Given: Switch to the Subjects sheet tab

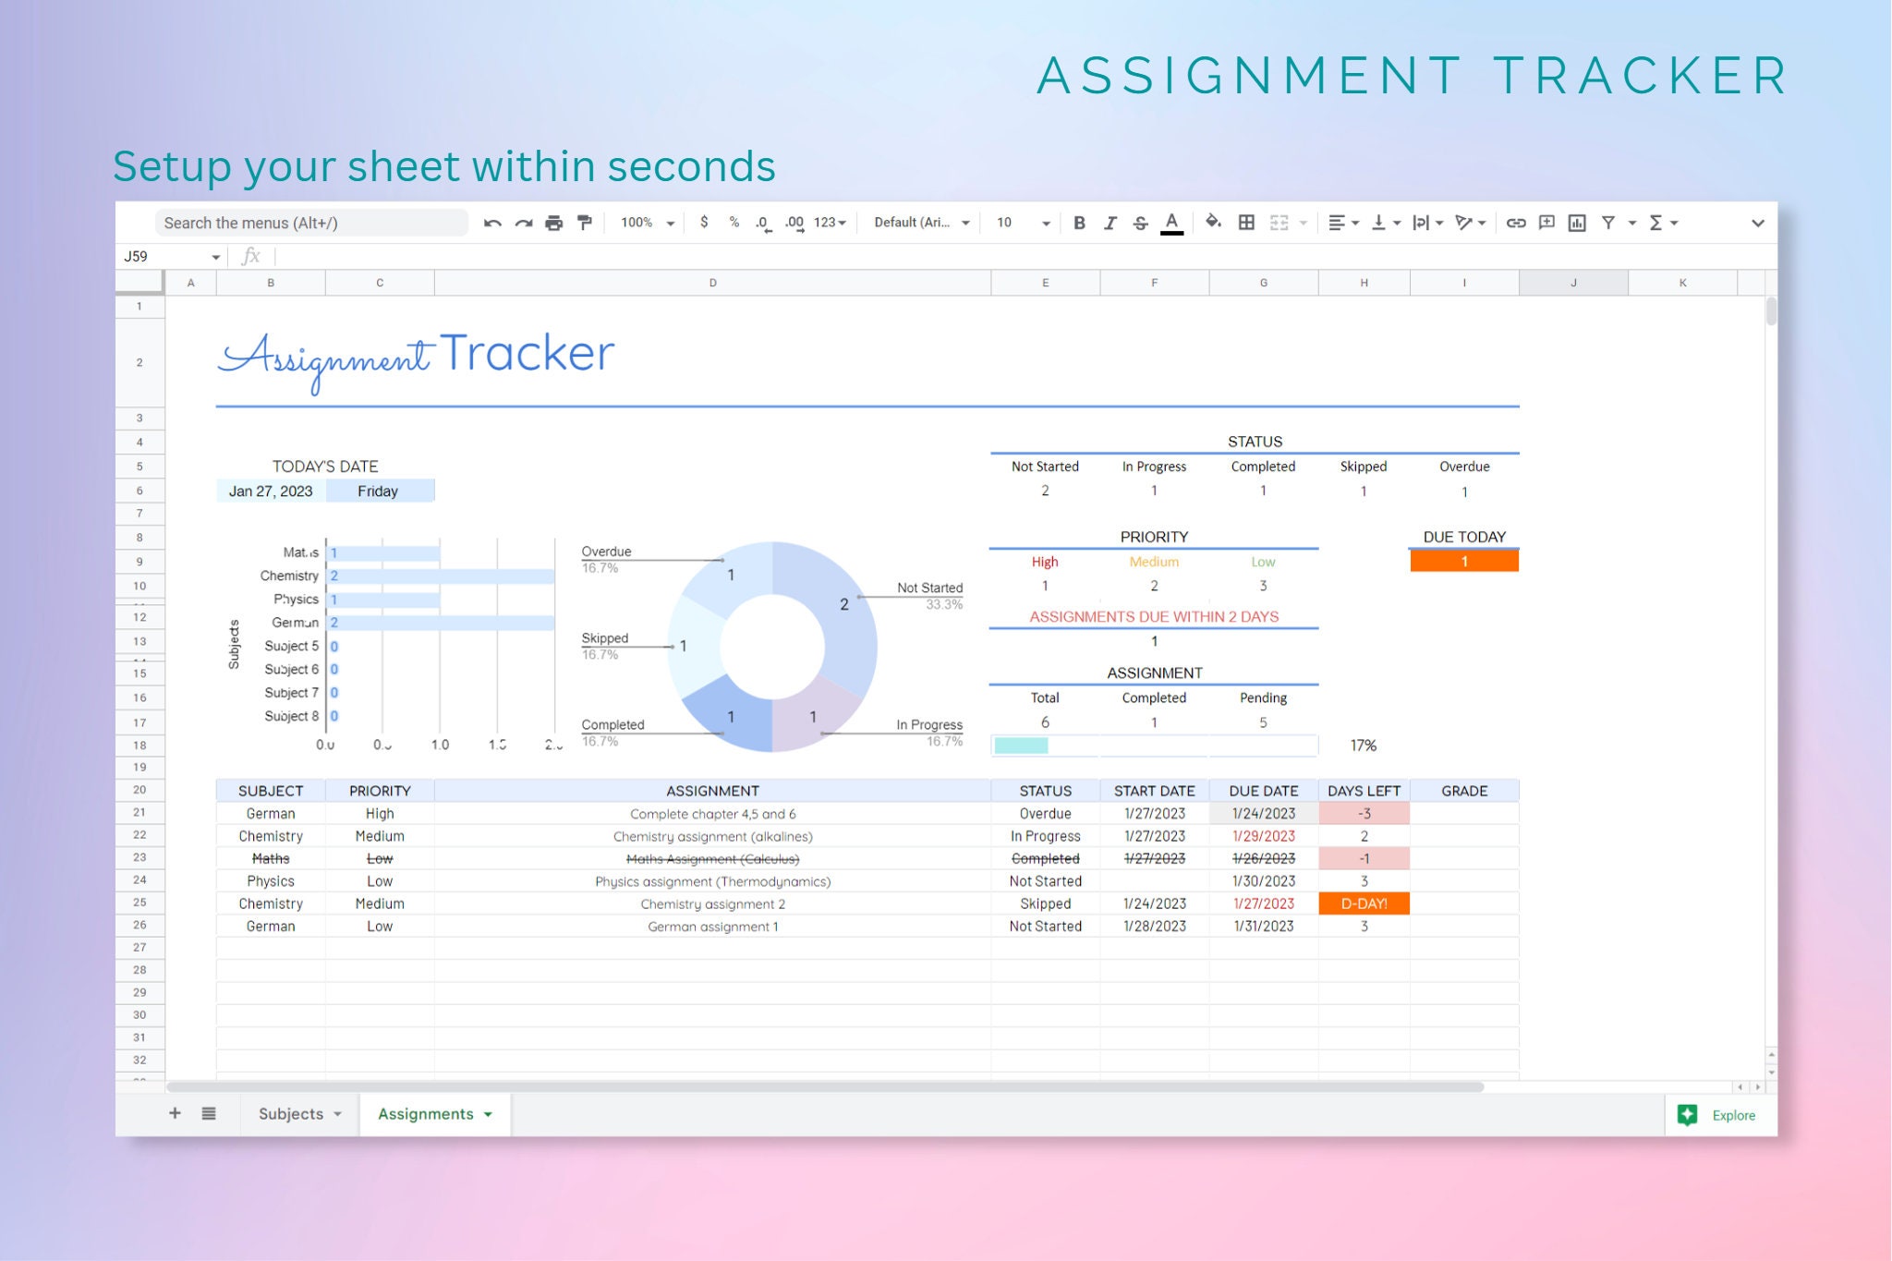Looking at the screenshot, I should [291, 1114].
